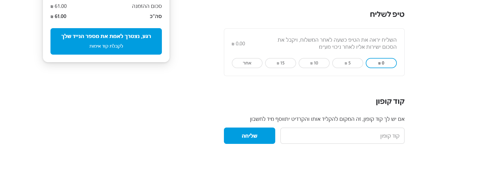This screenshot has height=174, width=478.
Task: Click the verify mobile number blue button
Action: pos(106,41)
